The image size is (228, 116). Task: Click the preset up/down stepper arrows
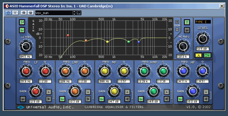74,13
